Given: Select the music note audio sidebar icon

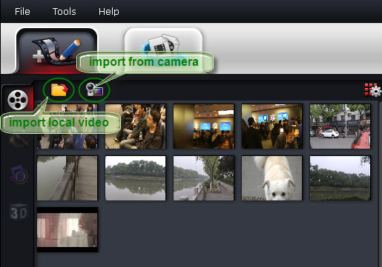Looking at the screenshot, I should pos(19,175).
